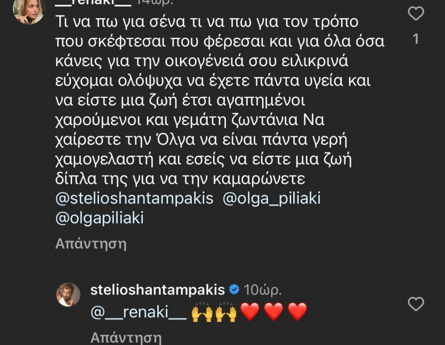Image resolution: width=445 pixels, height=345 pixels.
Task: Open the @stelioshantampakis mention link
Action: [134, 198]
